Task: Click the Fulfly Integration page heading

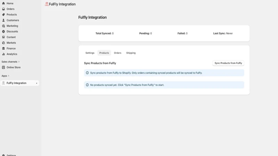Action: coord(92,17)
